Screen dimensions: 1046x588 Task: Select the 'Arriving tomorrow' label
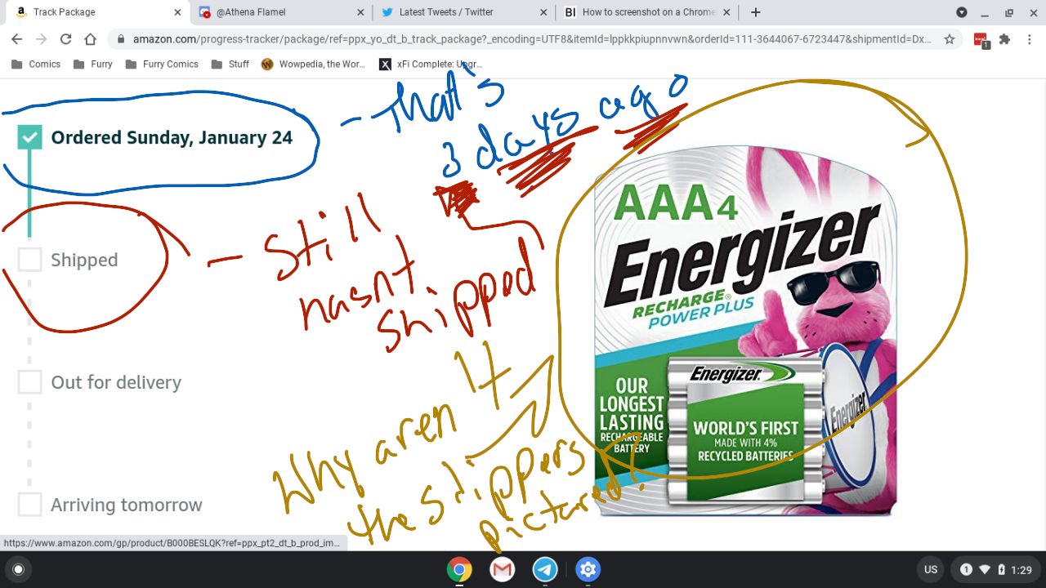[x=127, y=505]
